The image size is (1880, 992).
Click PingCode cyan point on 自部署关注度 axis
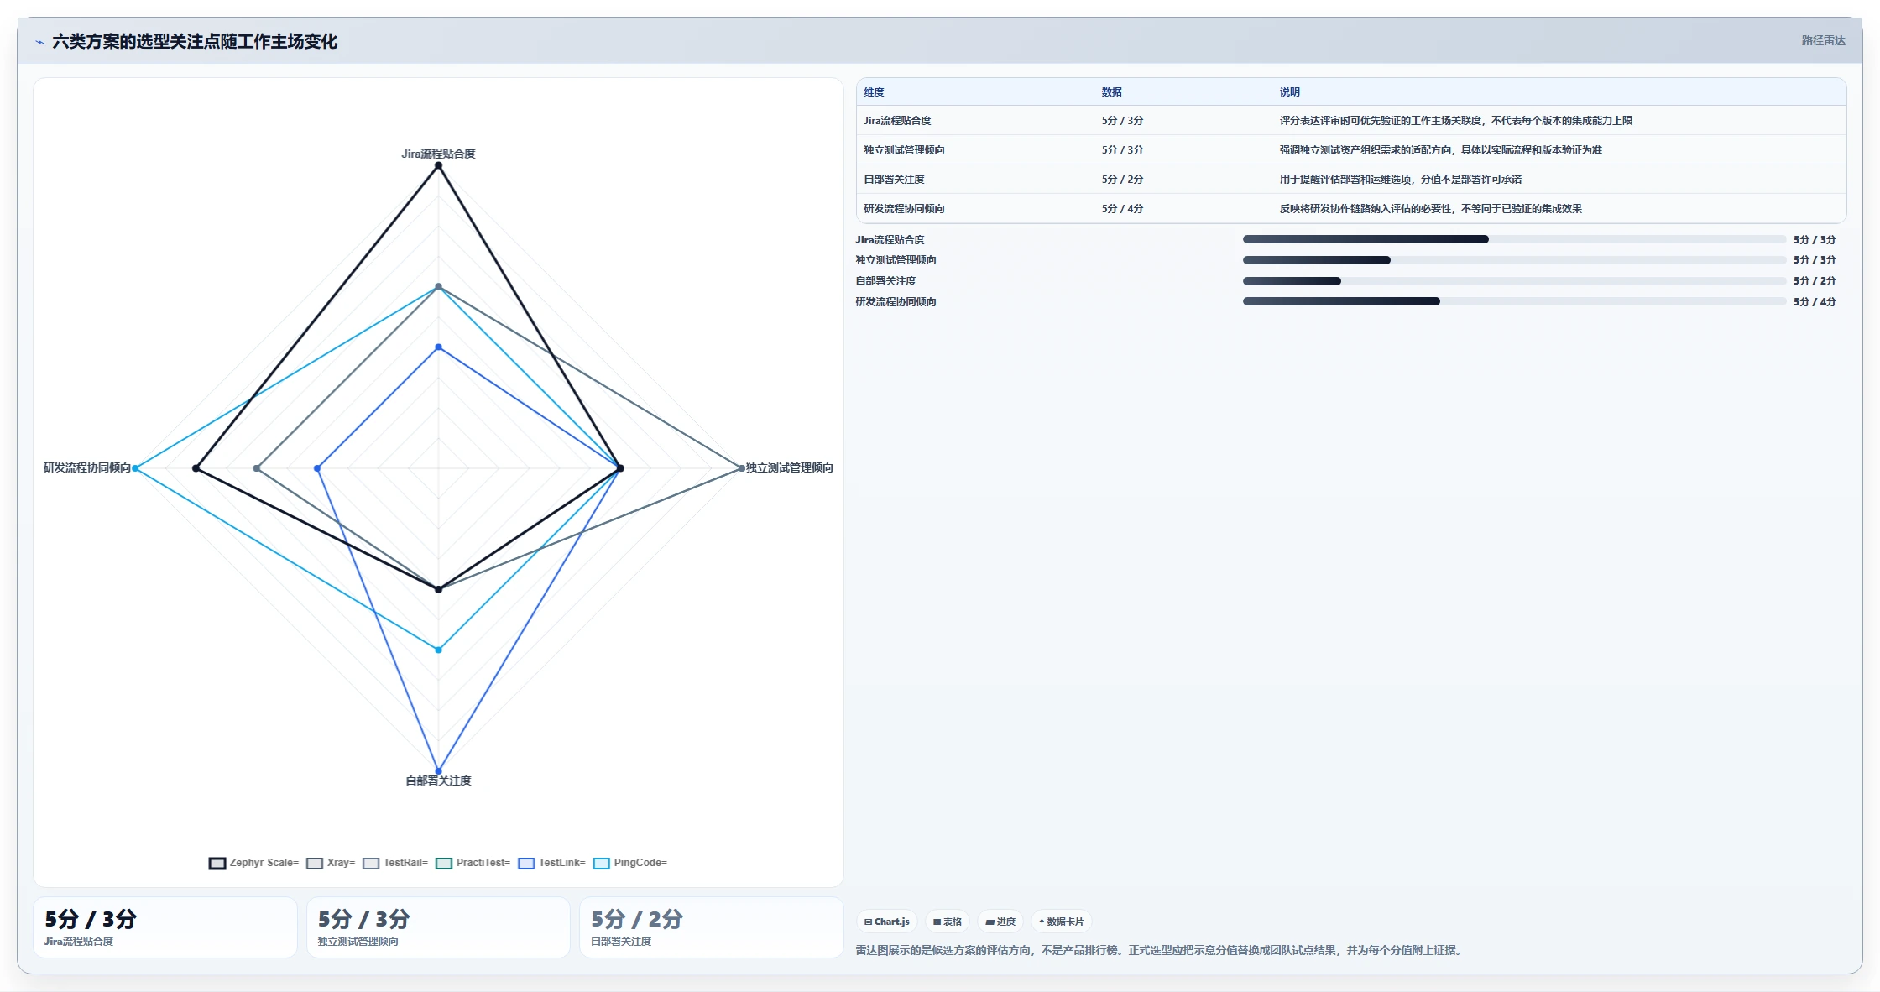[x=438, y=650]
